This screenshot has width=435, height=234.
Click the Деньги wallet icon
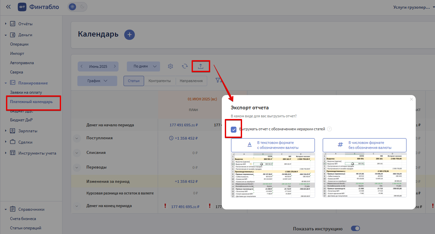tap(13, 35)
